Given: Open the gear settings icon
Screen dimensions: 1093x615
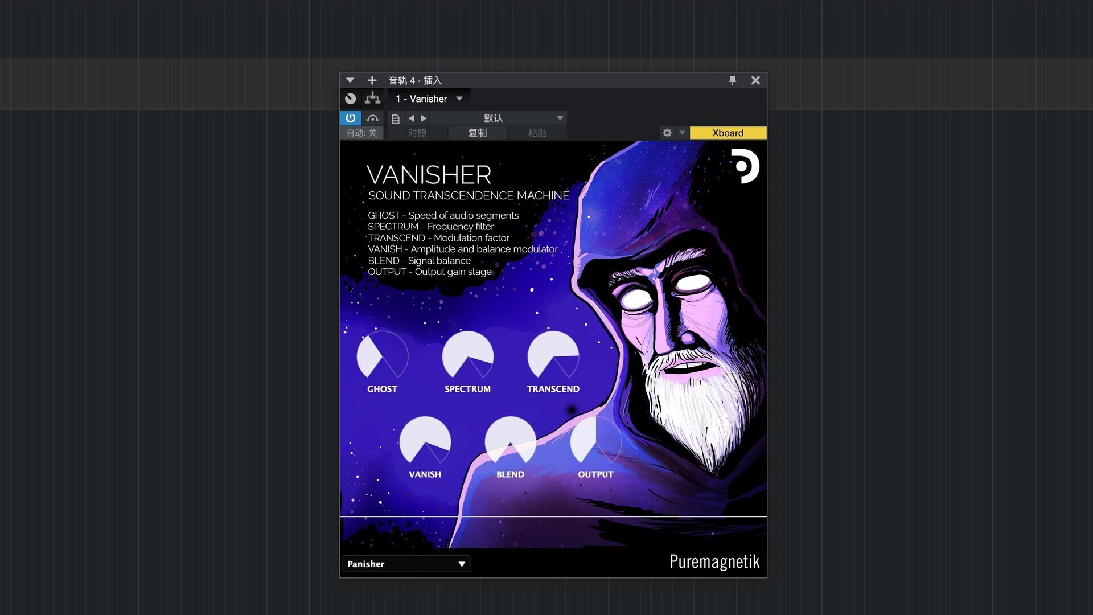Looking at the screenshot, I should pos(667,133).
